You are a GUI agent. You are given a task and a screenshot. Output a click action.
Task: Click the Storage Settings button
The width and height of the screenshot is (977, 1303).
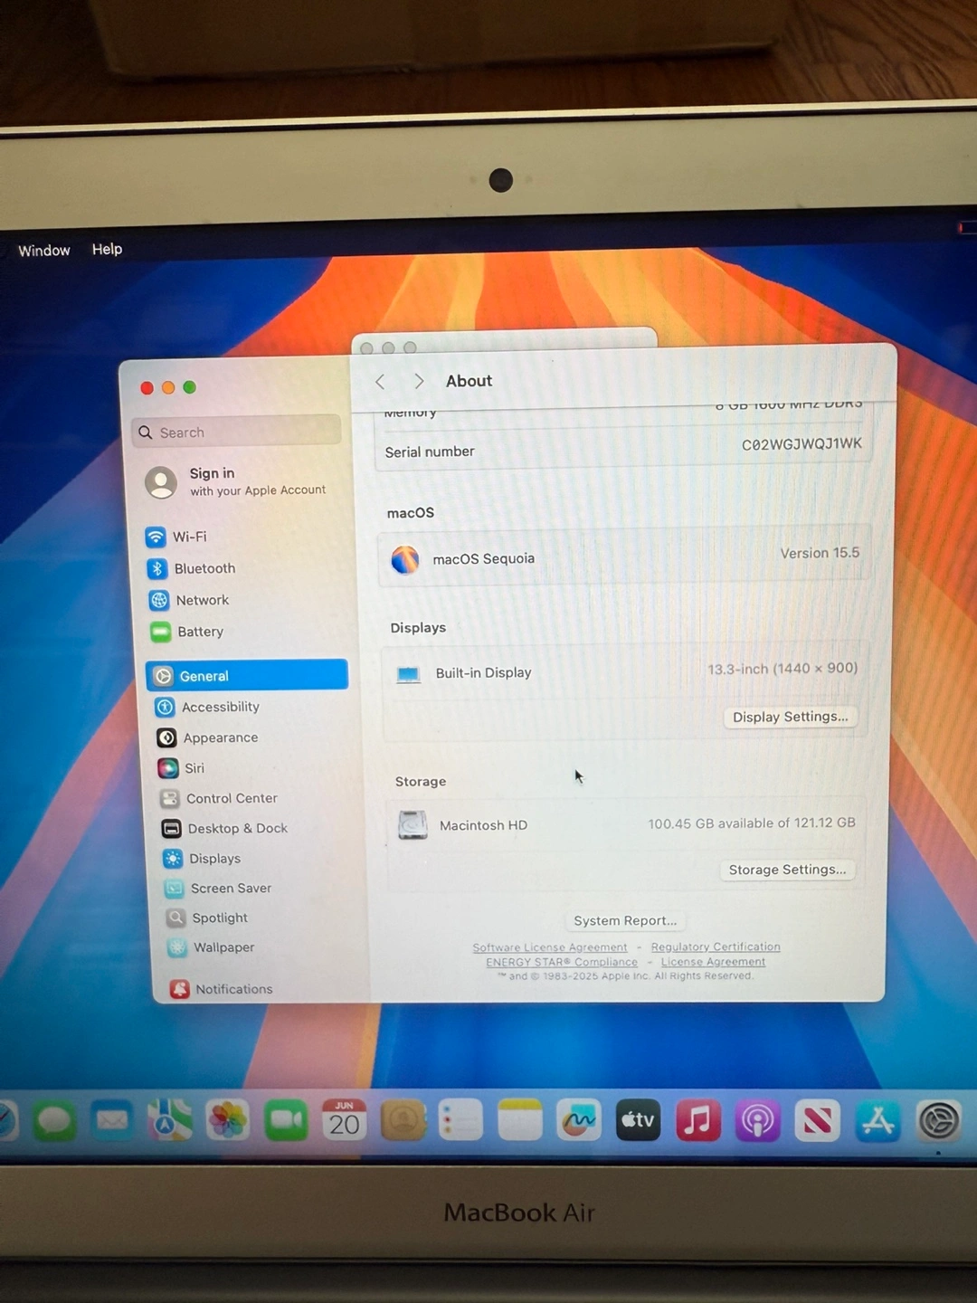(787, 870)
